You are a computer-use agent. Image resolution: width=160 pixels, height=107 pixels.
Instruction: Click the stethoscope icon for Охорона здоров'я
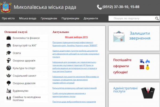click(x=9, y=61)
